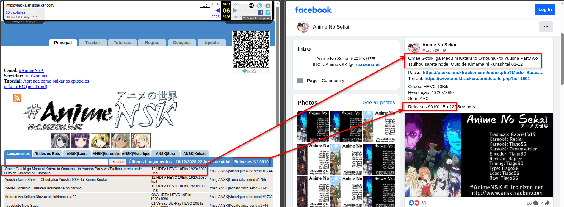The width and height of the screenshot is (564, 207).
Task: Open the irc.rizon.net server link
Action: pos(36,76)
